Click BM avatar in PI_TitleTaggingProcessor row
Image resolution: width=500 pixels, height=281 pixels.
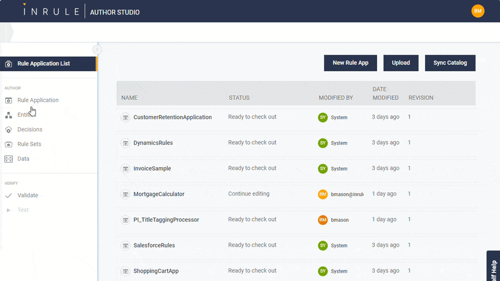point(323,220)
